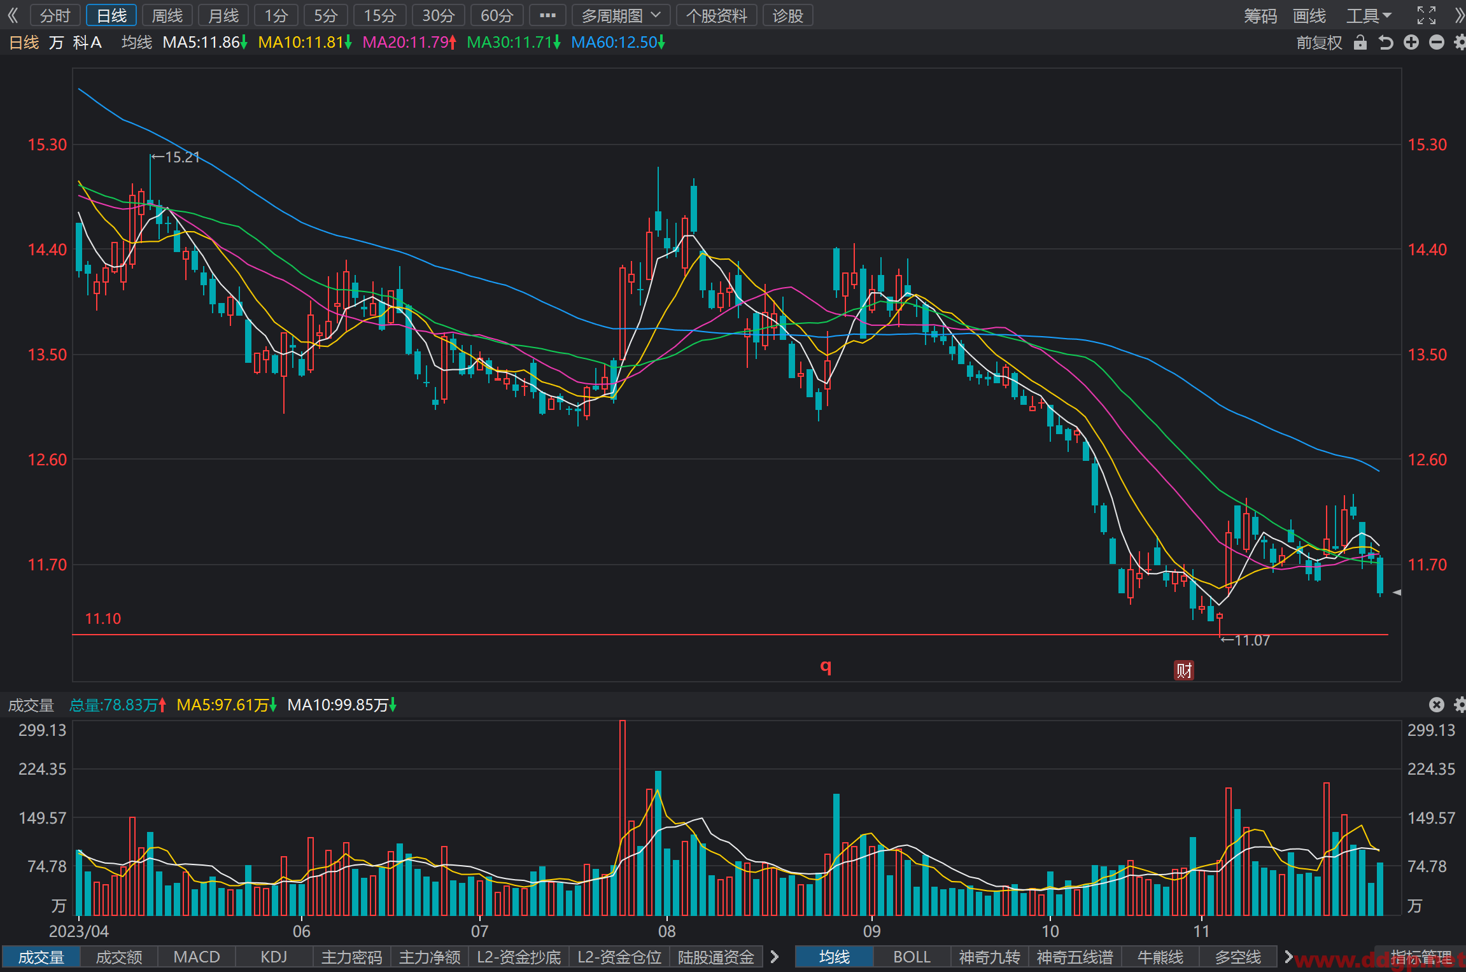The width and height of the screenshot is (1466, 972).
Task: Switch sub-chart to KDJ
Action: click(274, 957)
